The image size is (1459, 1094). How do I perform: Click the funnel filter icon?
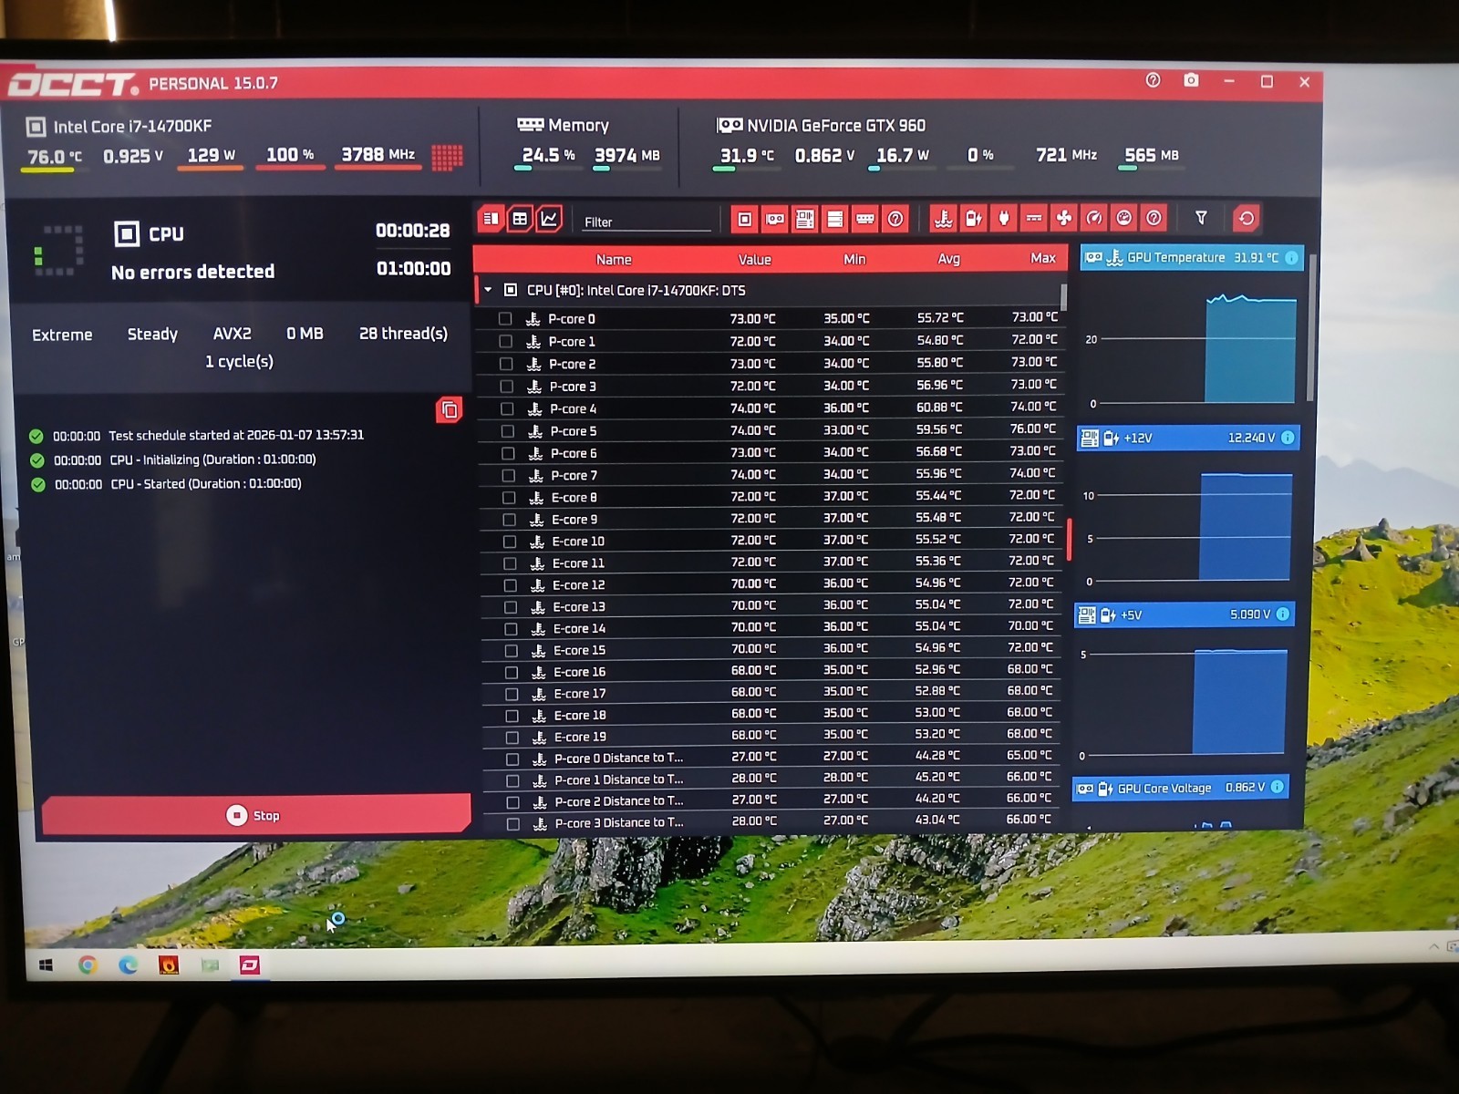pos(1201,218)
